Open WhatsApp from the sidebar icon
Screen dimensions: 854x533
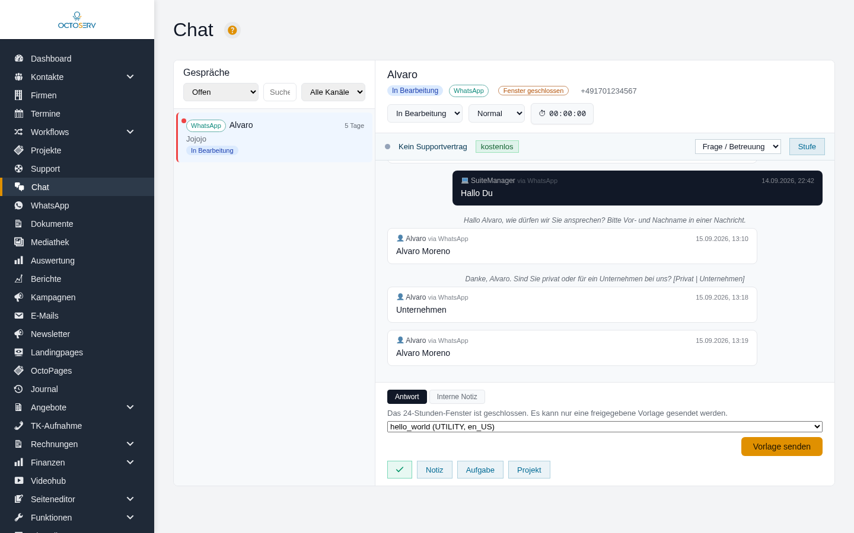[19, 206]
